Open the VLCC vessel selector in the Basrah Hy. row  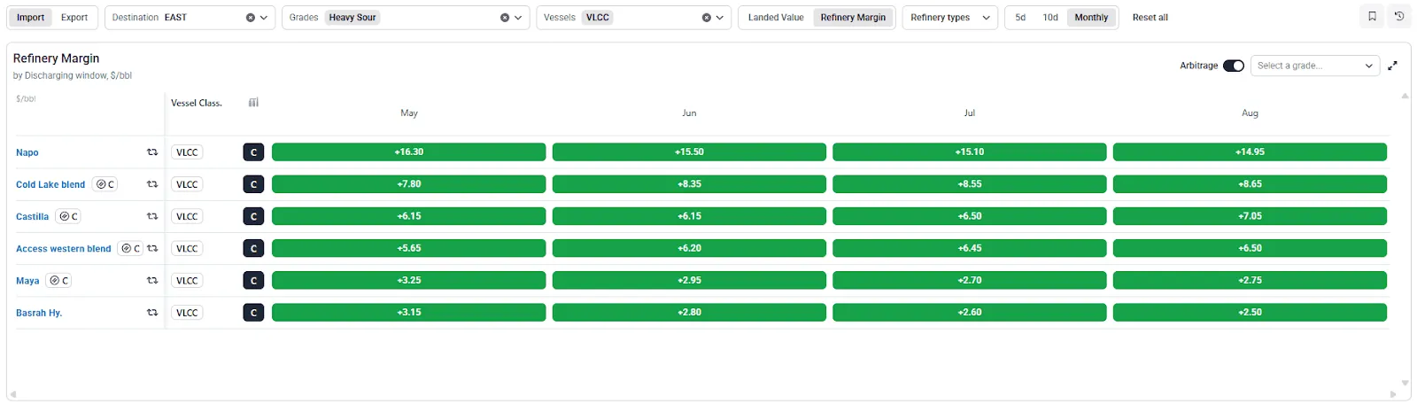(x=187, y=313)
